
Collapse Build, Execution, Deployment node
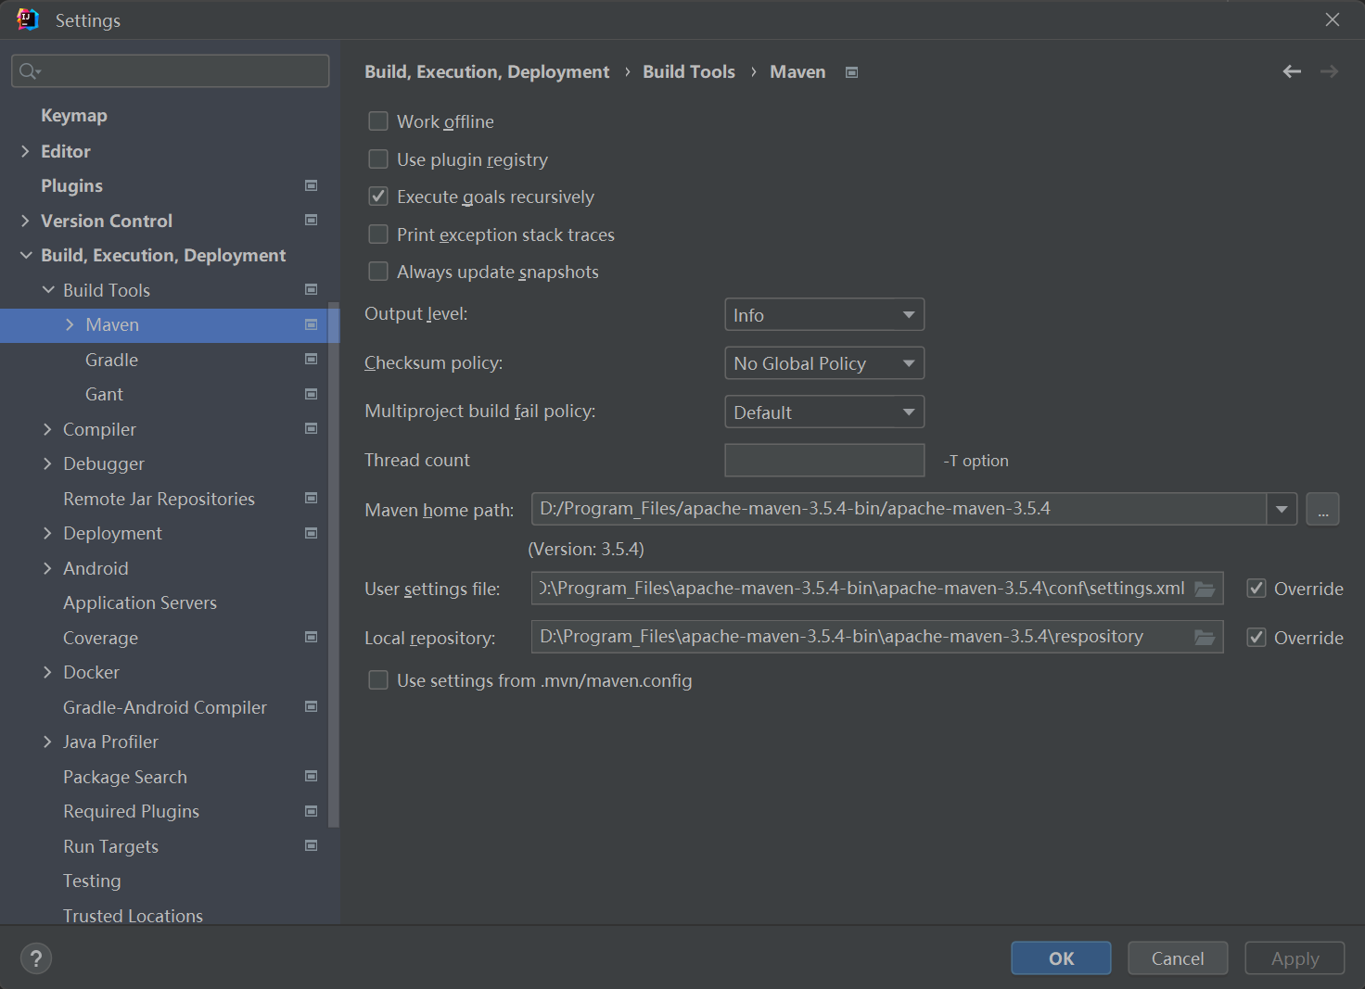[x=25, y=255]
